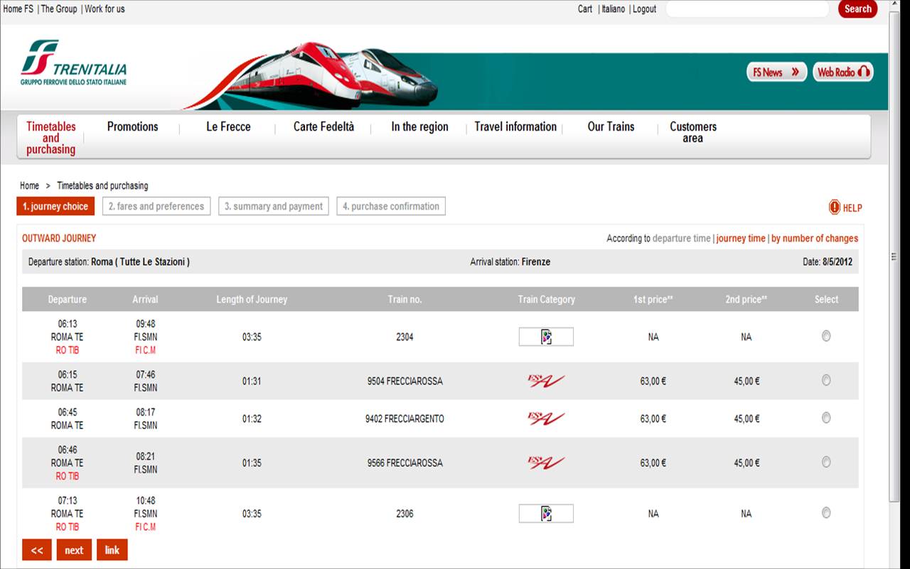Click the HELP icon
The width and height of the screenshot is (910, 569).
point(835,207)
